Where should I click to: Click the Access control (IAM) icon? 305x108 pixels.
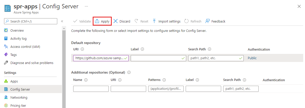(6, 47)
